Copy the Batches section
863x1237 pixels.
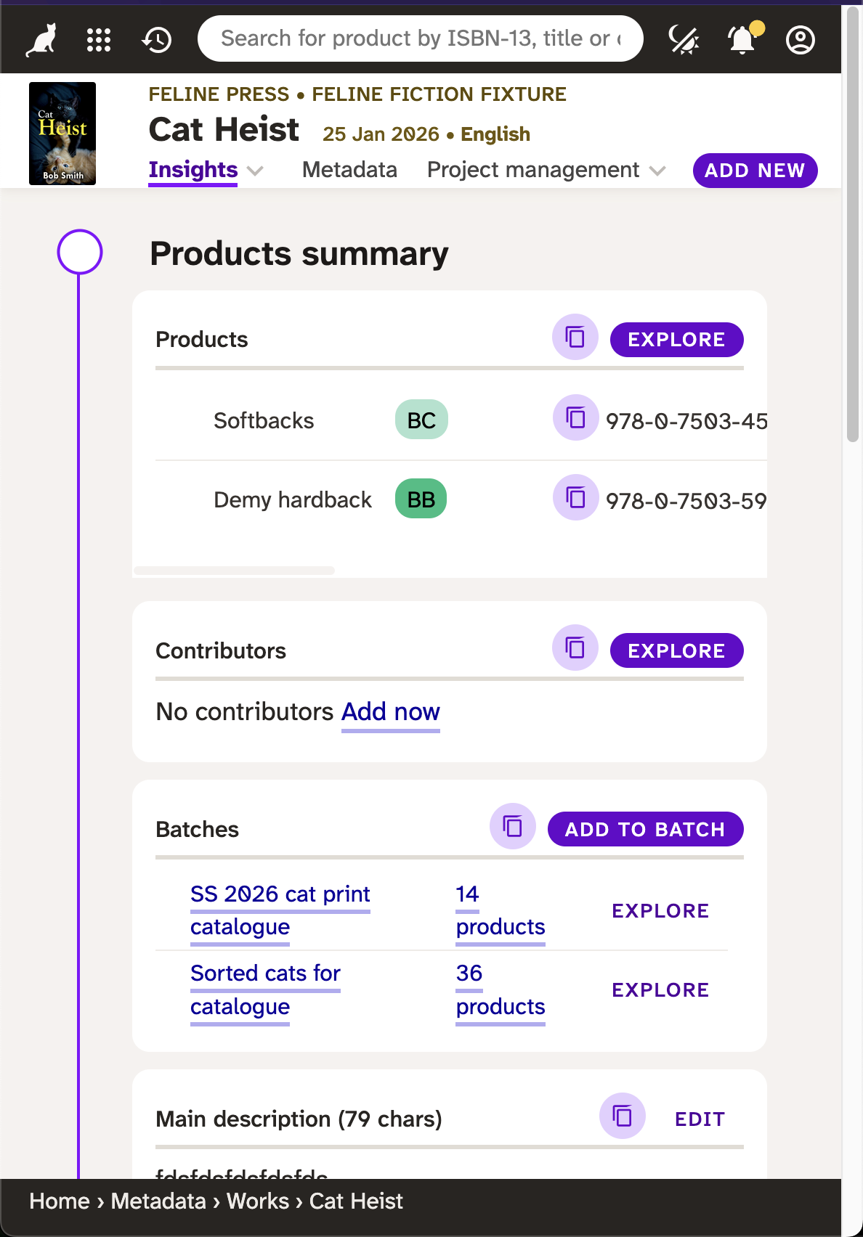point(513,826)
